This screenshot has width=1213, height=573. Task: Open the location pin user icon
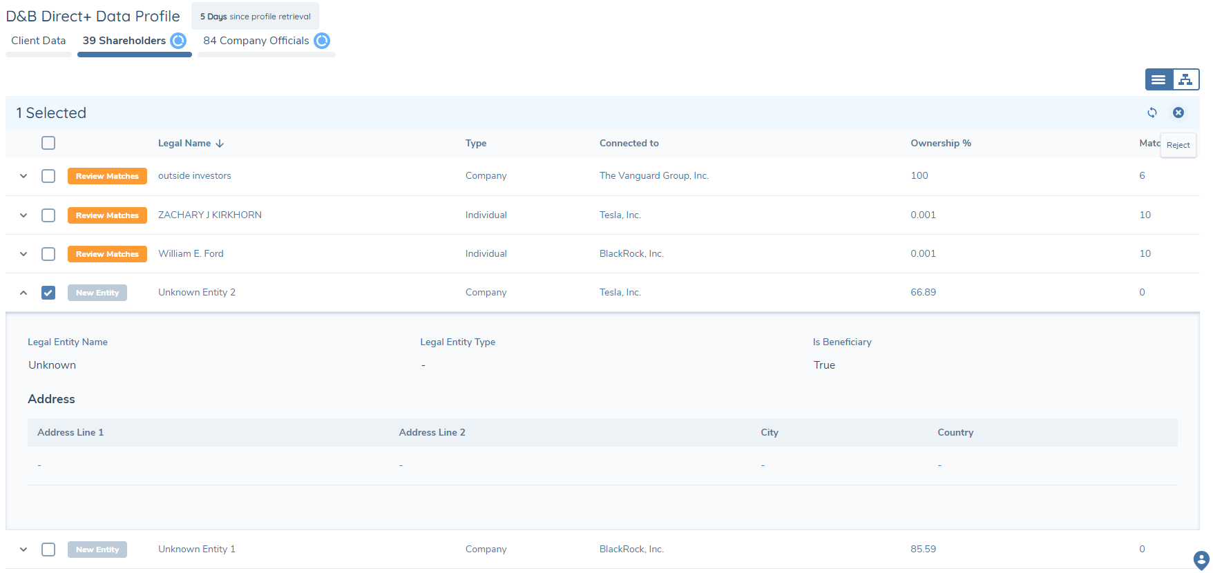coord(1201,560)
